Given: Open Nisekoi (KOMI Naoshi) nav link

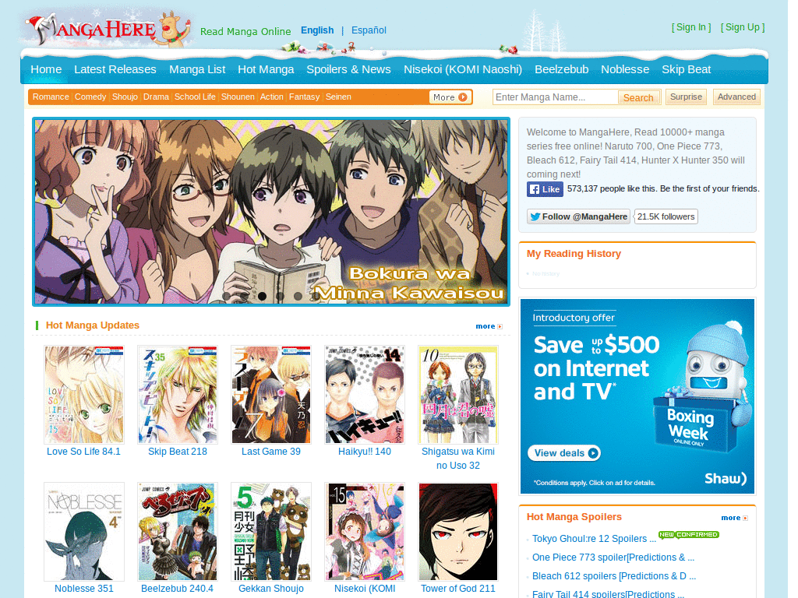Looking at the screenshot, I should (463, 69).
